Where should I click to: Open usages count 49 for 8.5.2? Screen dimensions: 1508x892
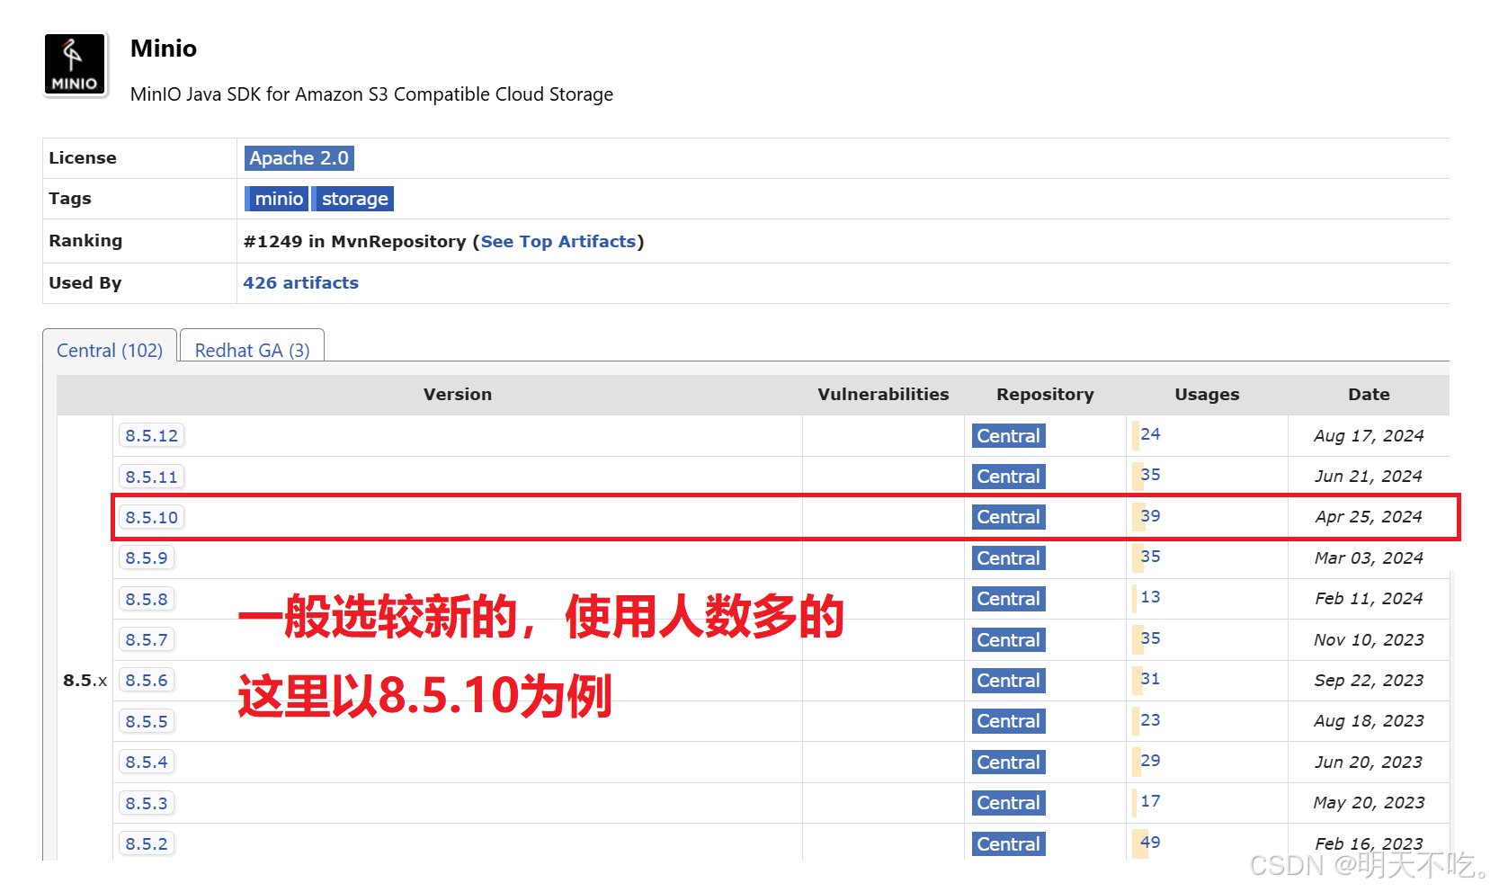pos(1150,842)
